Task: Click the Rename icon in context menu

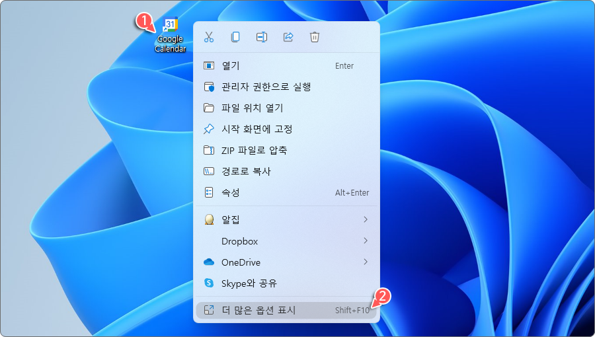Action: coord(262,37)
